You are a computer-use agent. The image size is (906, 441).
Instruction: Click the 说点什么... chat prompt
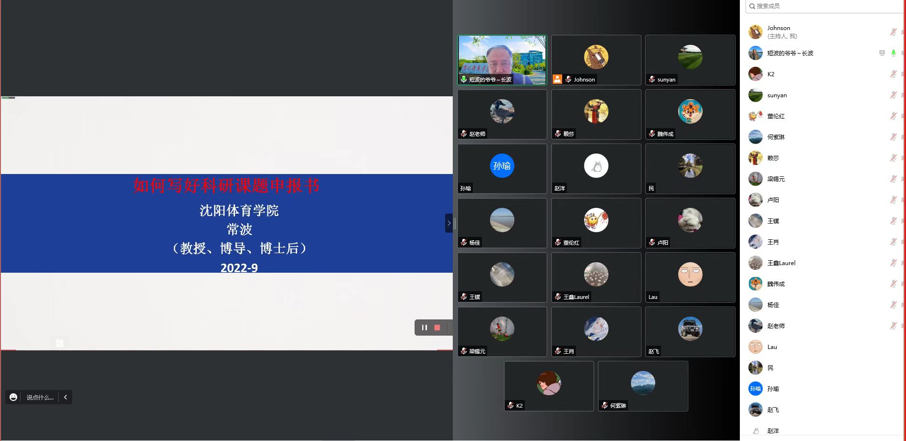tap(40, 397)
